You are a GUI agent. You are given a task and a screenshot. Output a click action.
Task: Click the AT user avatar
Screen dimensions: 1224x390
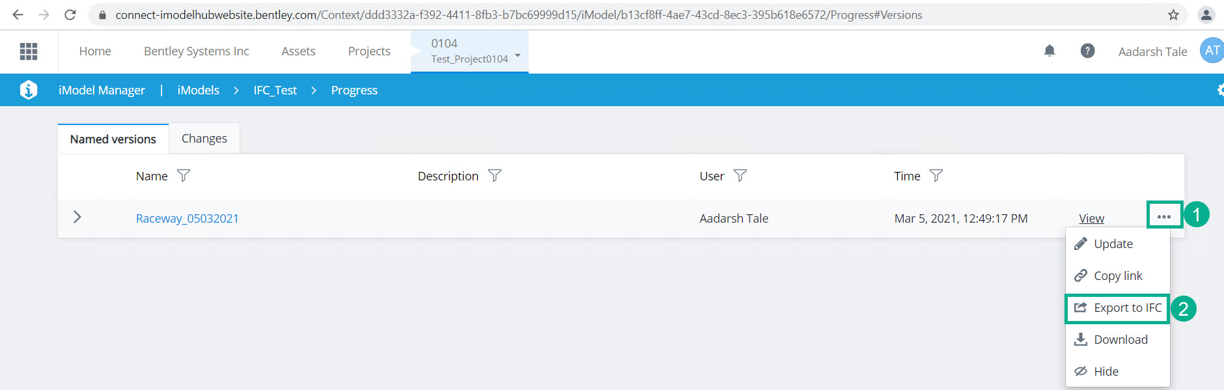coord(1212,51)
